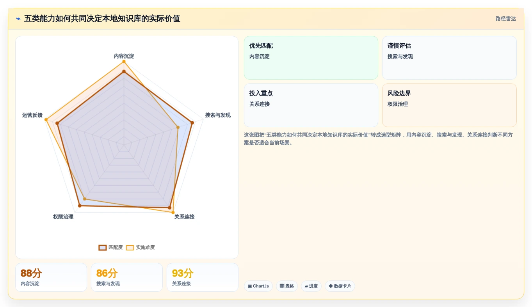Click the 93分 关系连接 score card
Screen dimensions: 532x307
203,277
